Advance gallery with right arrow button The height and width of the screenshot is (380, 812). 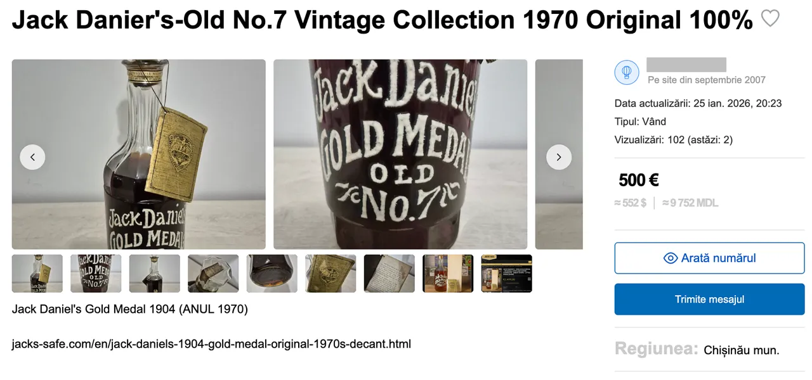[559, 157]
